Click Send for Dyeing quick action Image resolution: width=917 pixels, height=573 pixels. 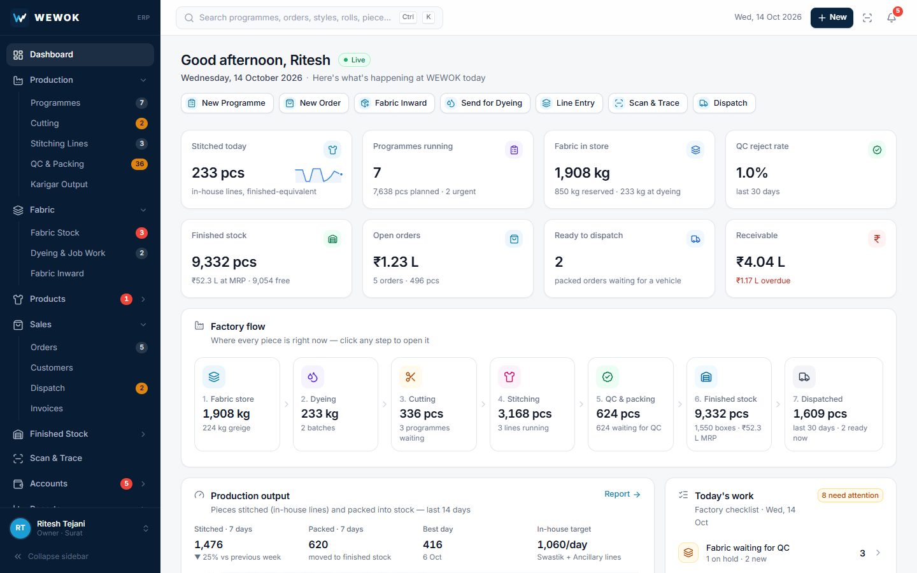click(x=485, y=103)
